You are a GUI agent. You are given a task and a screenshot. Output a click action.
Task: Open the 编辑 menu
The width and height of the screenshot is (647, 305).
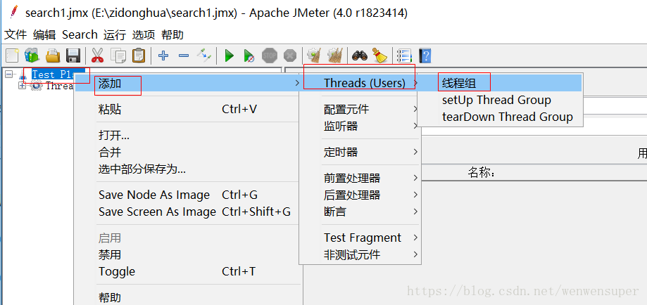[x=44, y=34]
